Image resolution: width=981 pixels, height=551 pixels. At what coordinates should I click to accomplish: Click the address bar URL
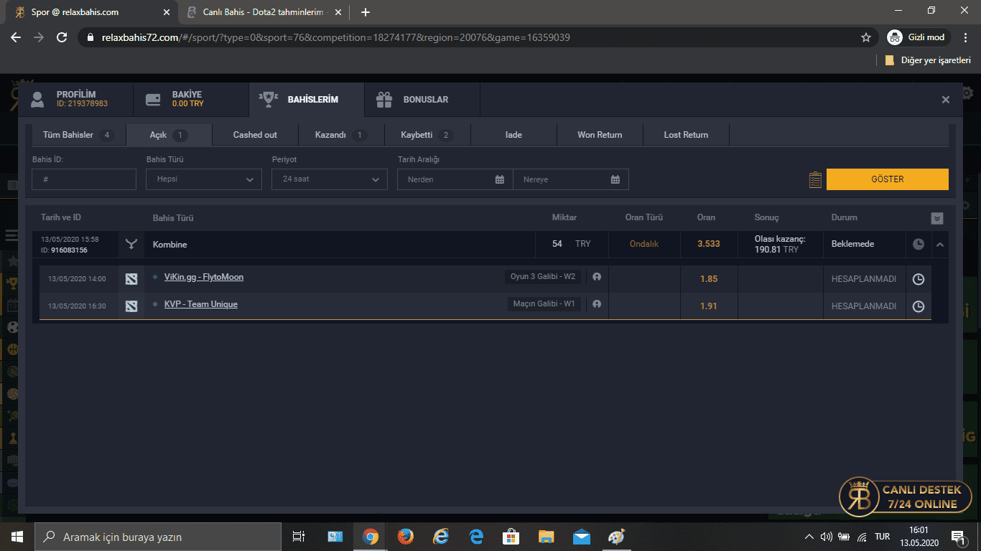tap(335, 37)
